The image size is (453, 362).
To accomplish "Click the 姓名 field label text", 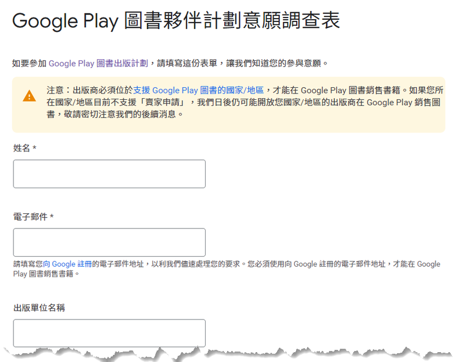I will pos(21,148).
